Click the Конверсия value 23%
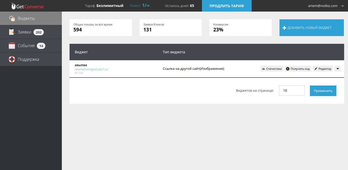Screen dimensions: 348x170 coord(218,30)
